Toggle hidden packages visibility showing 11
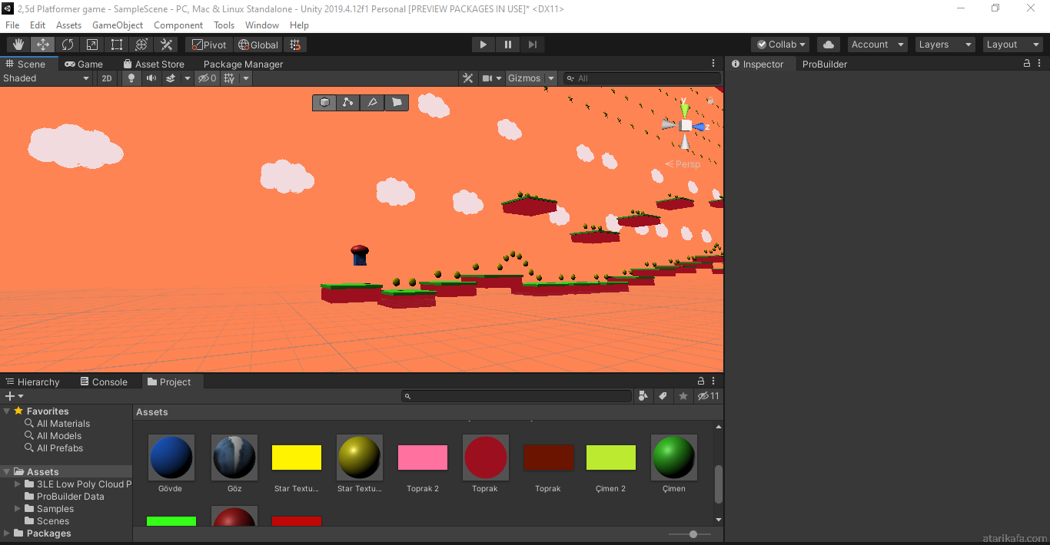1050x545 pixels. (x=708, y=396)
